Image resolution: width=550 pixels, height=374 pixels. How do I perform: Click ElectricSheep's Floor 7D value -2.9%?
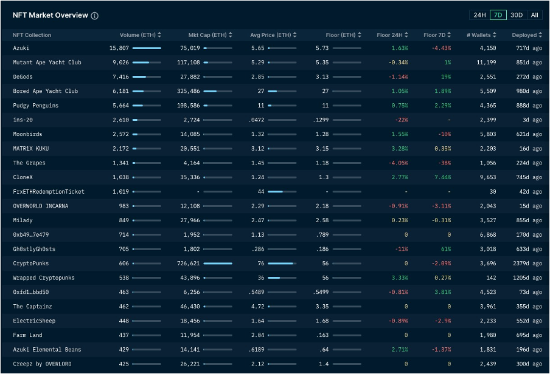[x=443, y=321]
